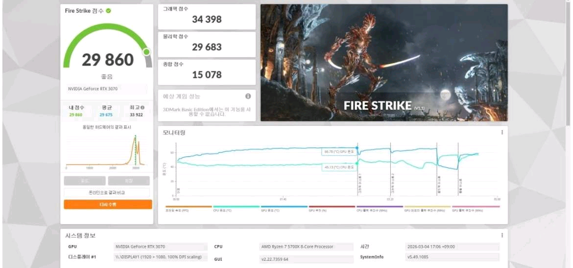Open the system info panel three-dot menu
This screenshot has height=268, width=573.
click(x=502, y=235)
